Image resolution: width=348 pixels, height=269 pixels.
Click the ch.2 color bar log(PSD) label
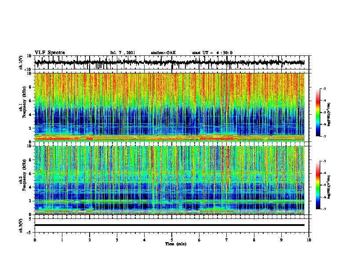pyautogui.click(x=329, y=187)
